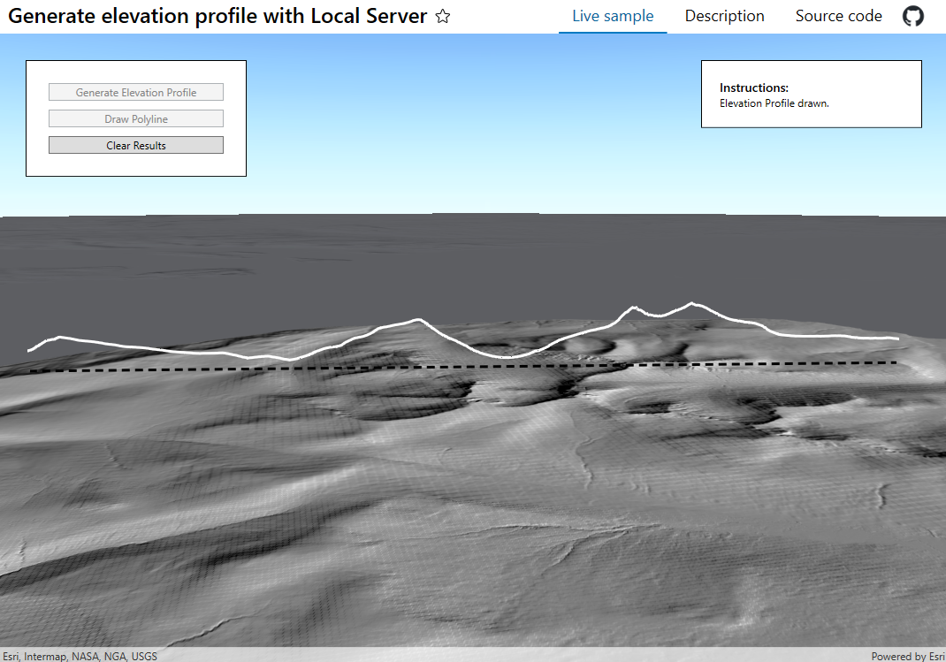The image size is (946, 662).
Task: Open the sample's GitHub repository icon
Action: (912, 15)
